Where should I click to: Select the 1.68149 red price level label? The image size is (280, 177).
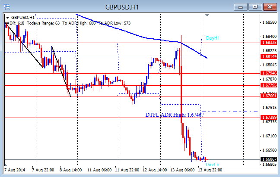[269, 57]
